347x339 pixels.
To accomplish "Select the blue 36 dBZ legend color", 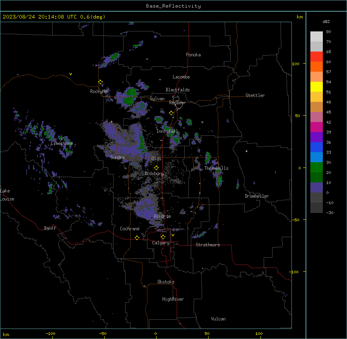I will (x=316, y=147).
